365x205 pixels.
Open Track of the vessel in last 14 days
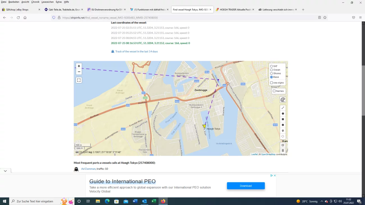coord(136,52)
